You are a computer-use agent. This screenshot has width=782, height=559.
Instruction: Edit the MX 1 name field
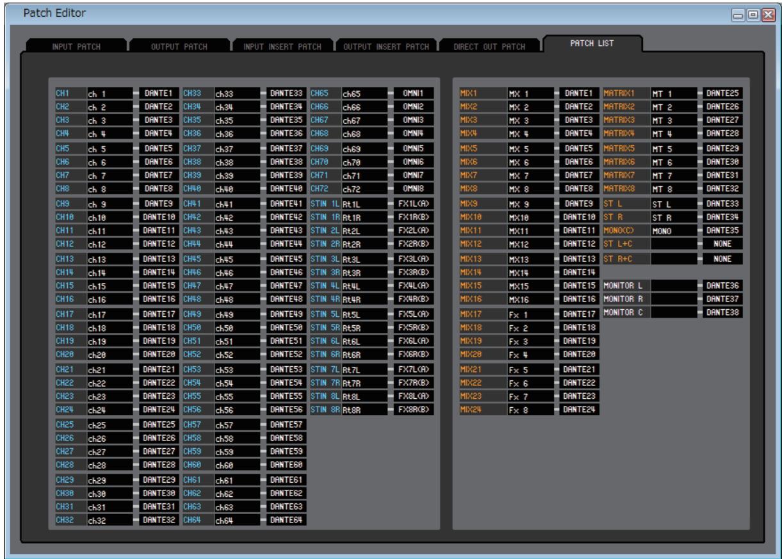(x=530, y=93)
